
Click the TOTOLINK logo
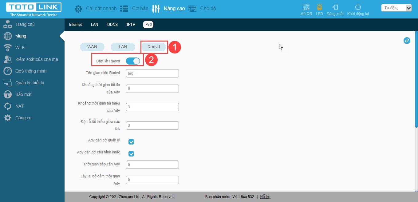tap(34, 10)
